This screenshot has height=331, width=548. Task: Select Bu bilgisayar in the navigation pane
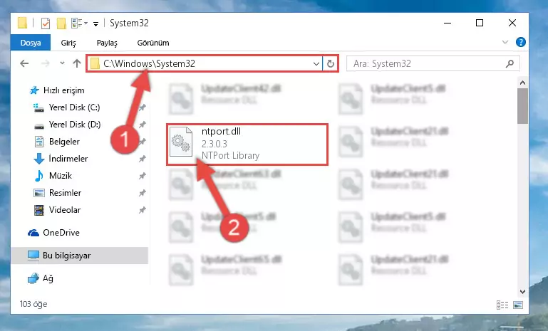(x=80, y=256)
